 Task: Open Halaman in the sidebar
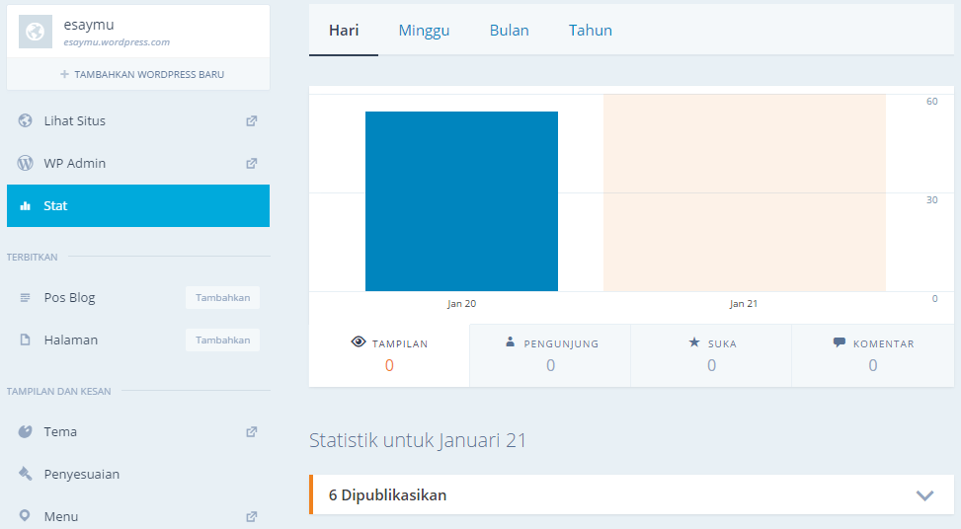click(71, 340)
